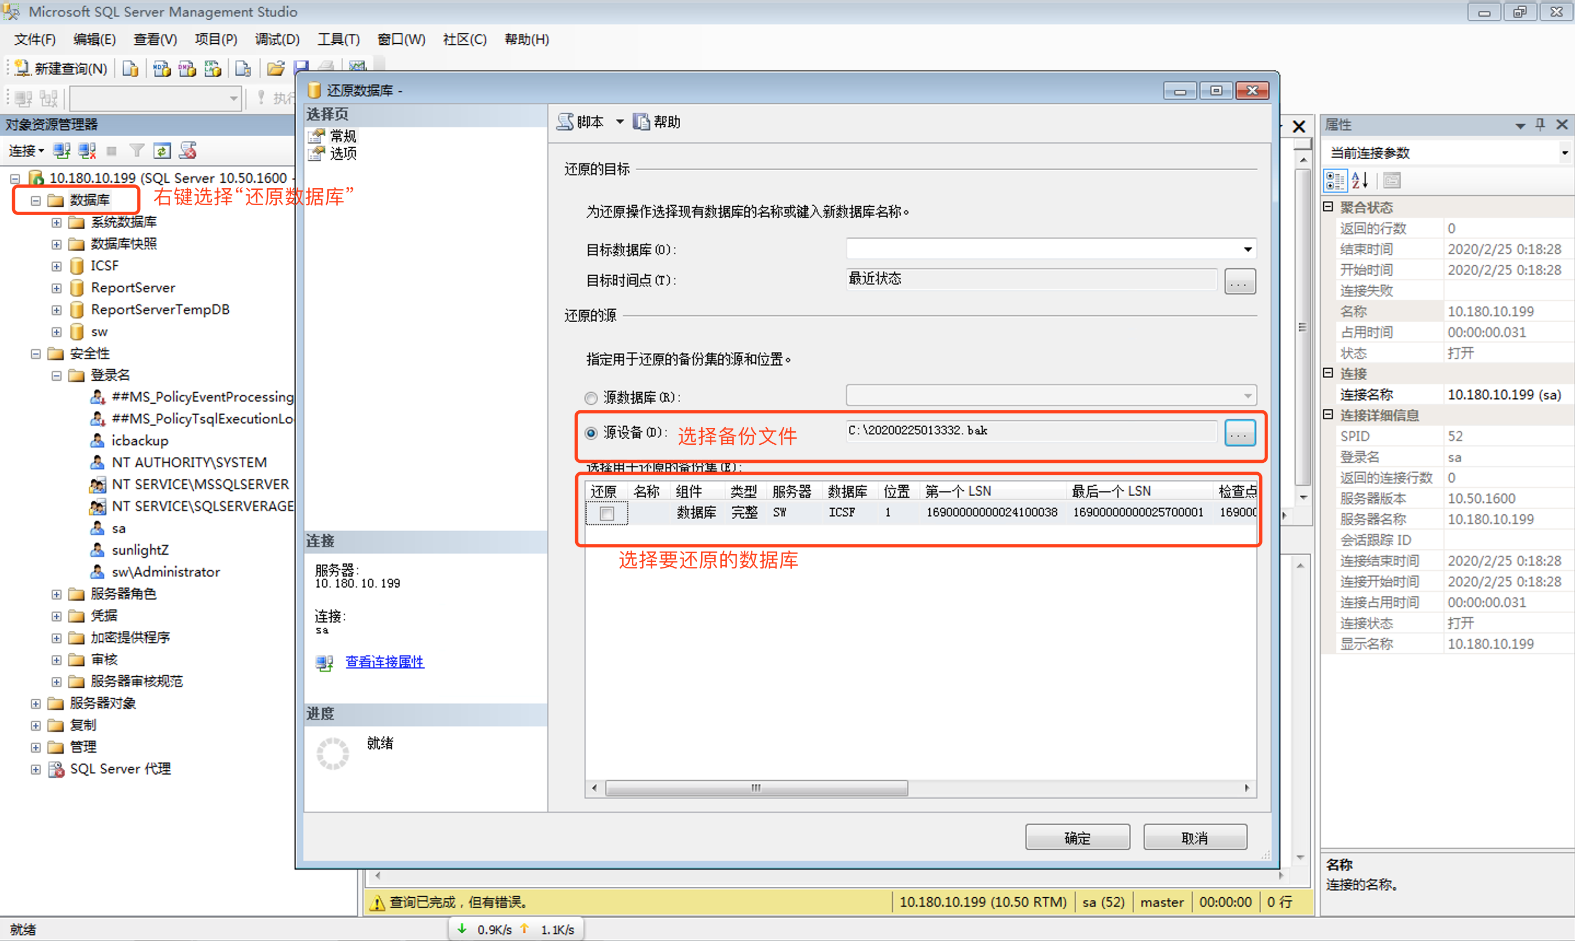
Task: Click the alphabetical sort icon in Properties
Action: [1360, 181]
